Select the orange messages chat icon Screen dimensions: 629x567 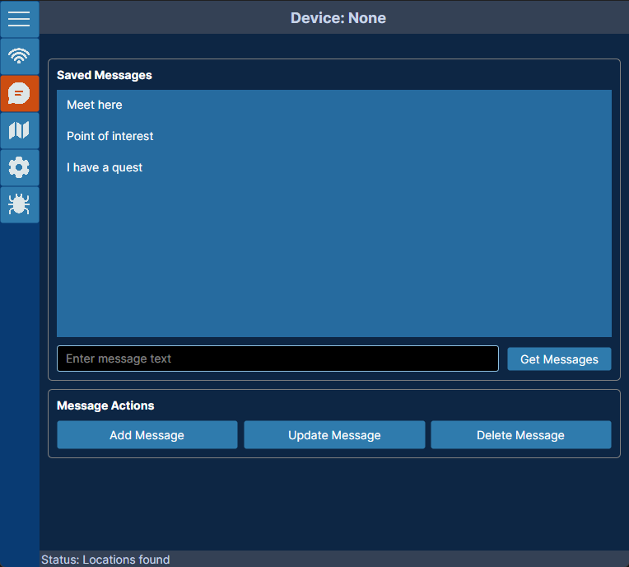[x=19, y=94]
